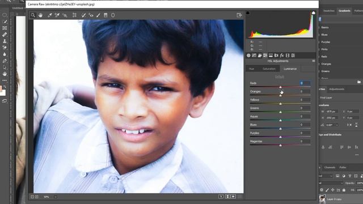Pick the White Balance eyedropper tool

point(49,15)
